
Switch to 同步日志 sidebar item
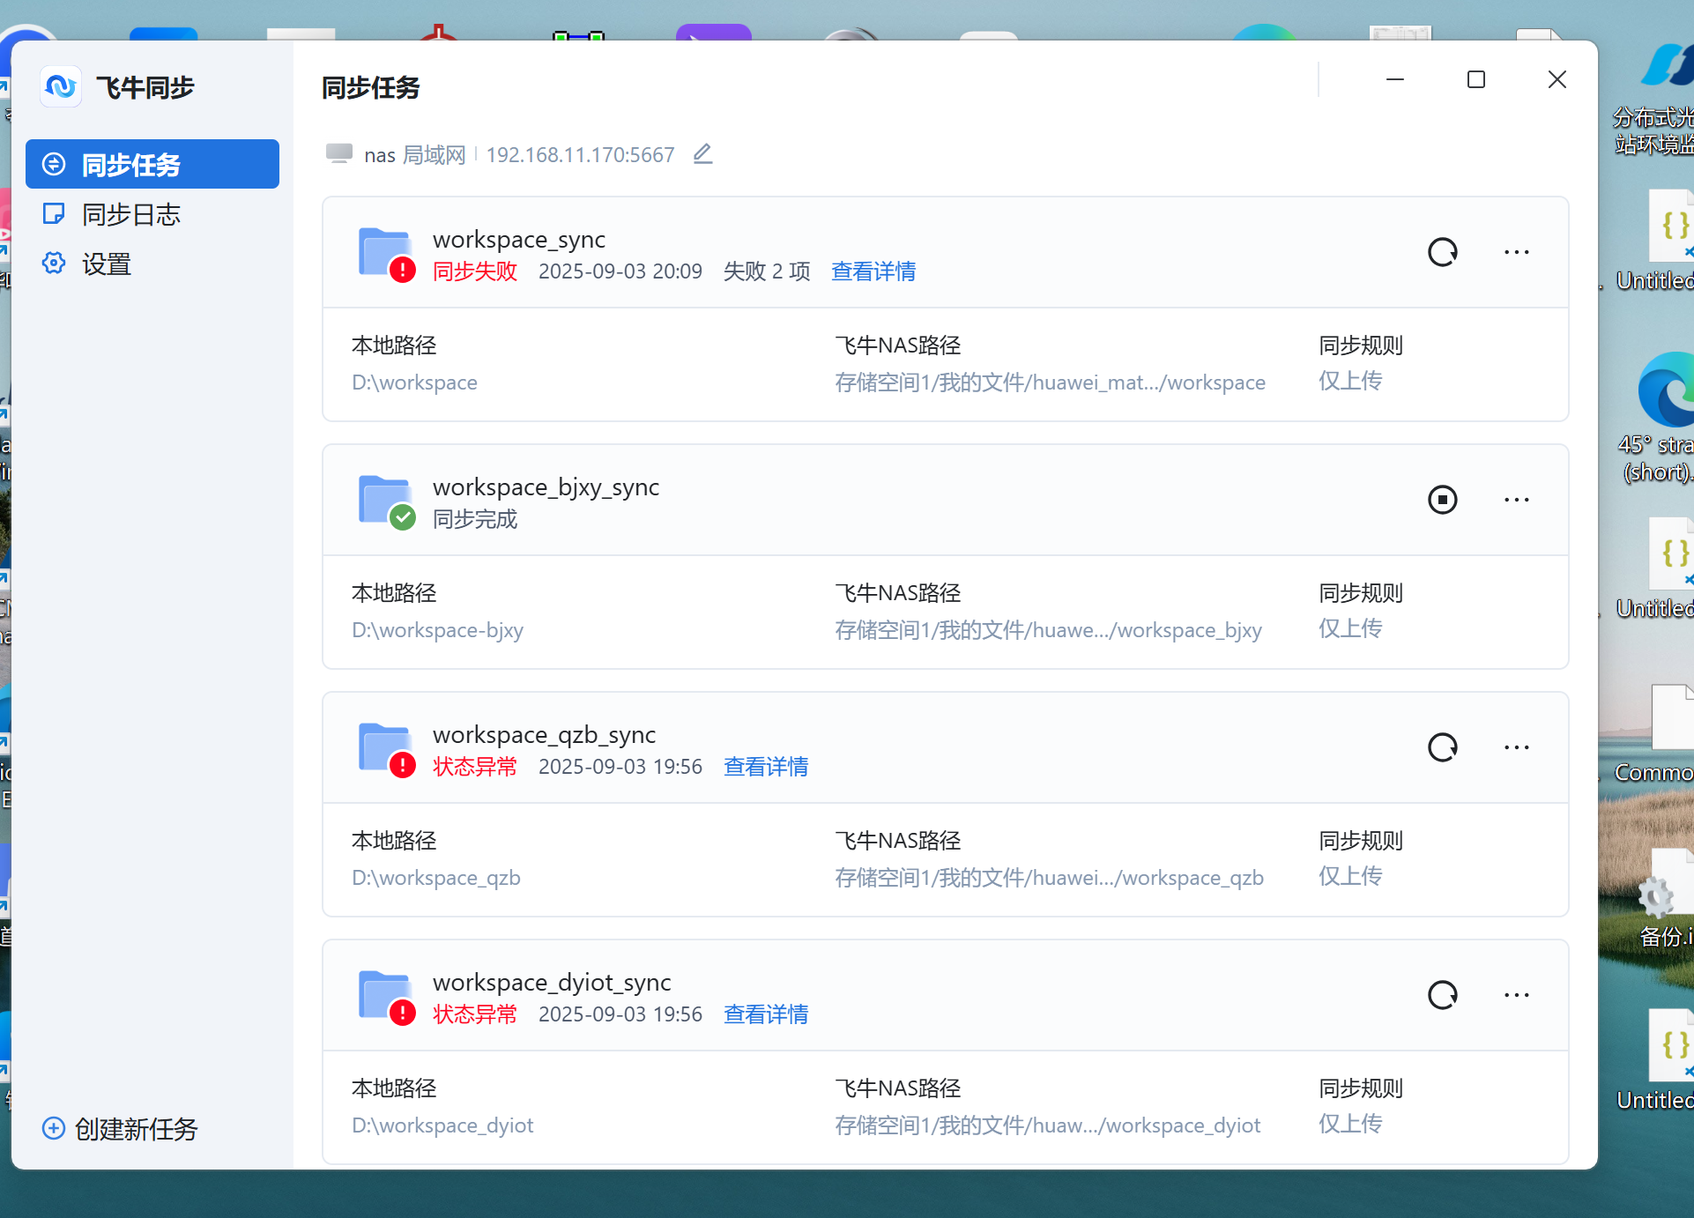pos(130,214)
